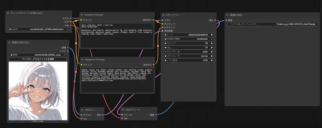Increase cfg value with right arrow
The image size is (322, 128).
212,48
